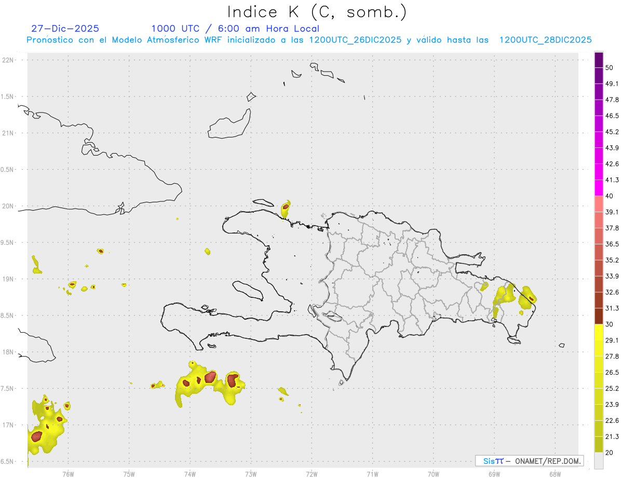Click the "19N" latitude axis label
This screenshot has width=623, height=481.
(x=8, y=279)
